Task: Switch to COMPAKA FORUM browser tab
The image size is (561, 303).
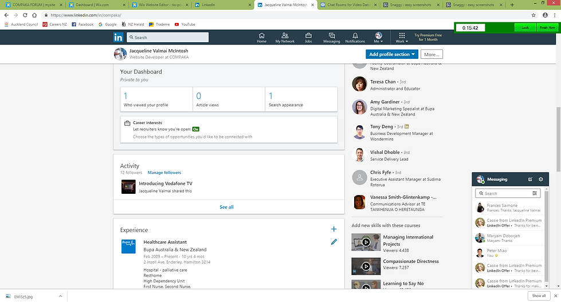Action: click(x=34, y=5)
